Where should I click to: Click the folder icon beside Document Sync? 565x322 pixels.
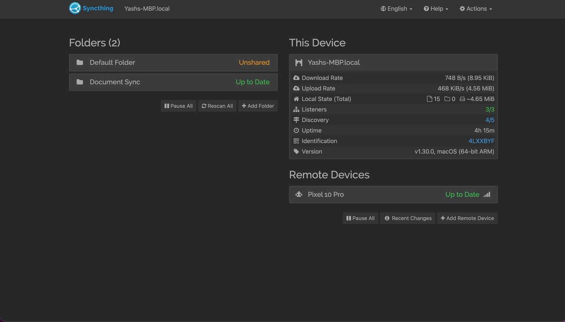point(80,82)
